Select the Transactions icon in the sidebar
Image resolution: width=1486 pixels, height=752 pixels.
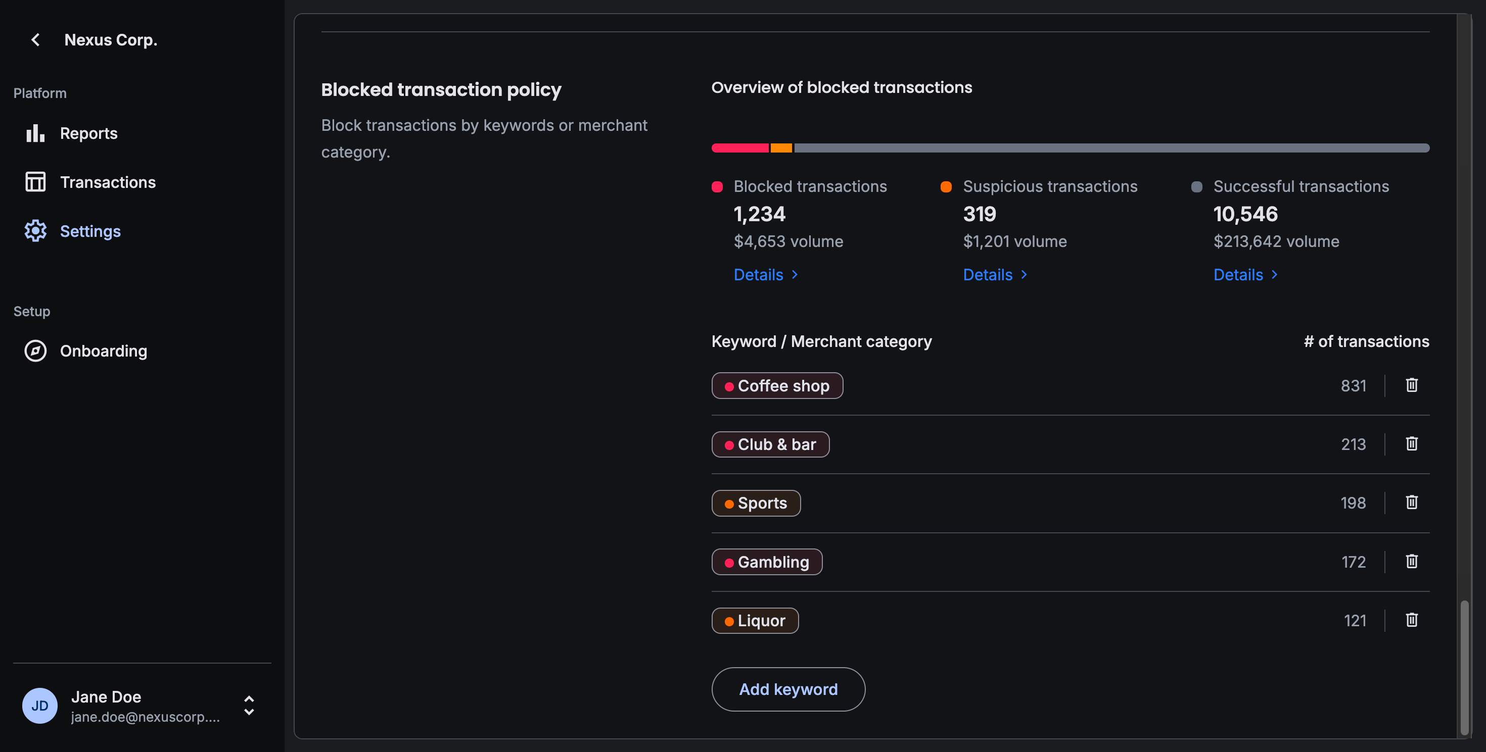pos(35,181)
